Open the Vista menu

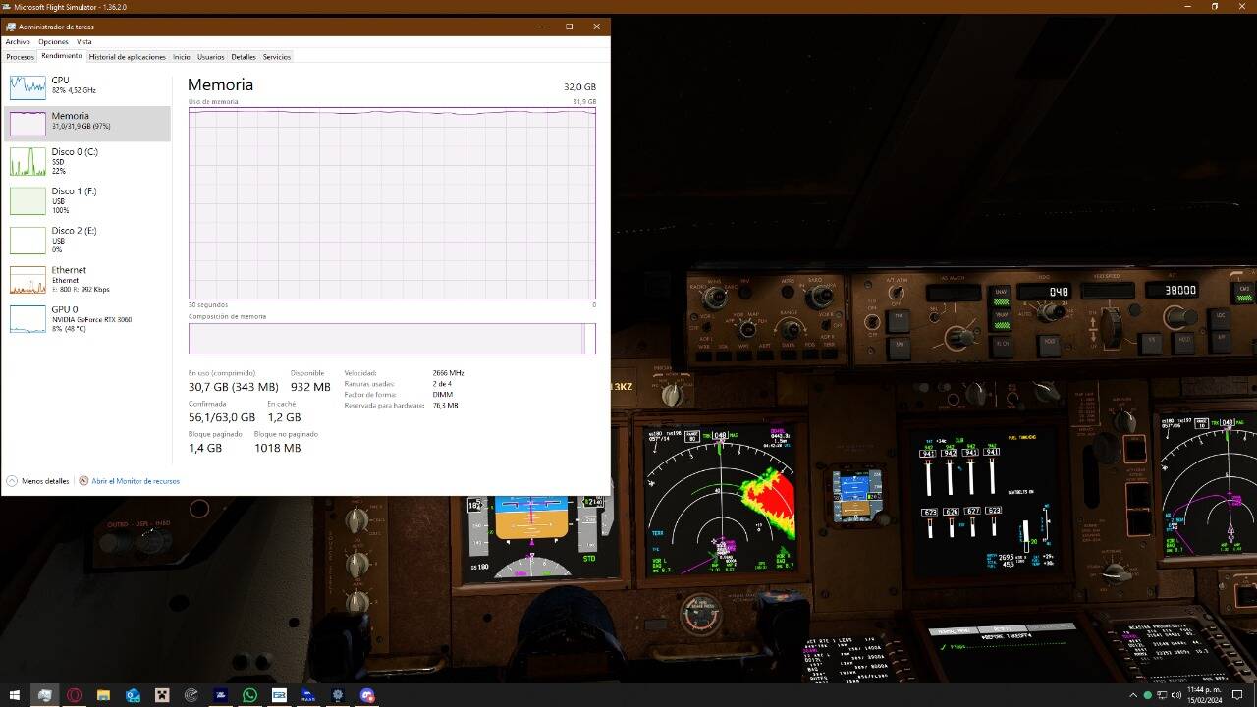coord(84,41)
